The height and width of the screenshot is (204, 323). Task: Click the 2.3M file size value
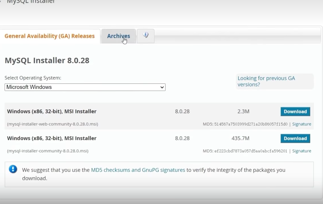pos(243,111)
